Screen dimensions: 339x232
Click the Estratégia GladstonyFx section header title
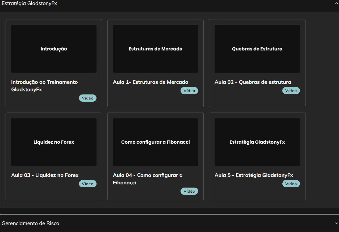(29, 3)
